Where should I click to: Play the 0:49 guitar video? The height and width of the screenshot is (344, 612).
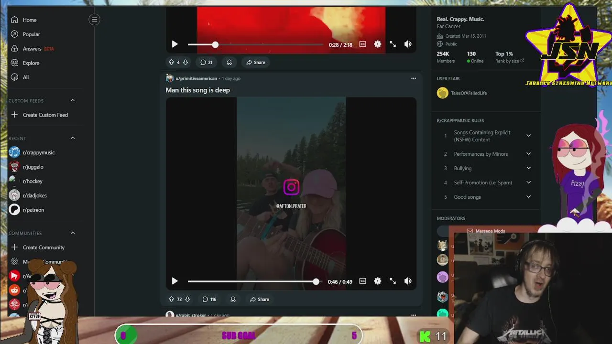click(x=175, y=281)
